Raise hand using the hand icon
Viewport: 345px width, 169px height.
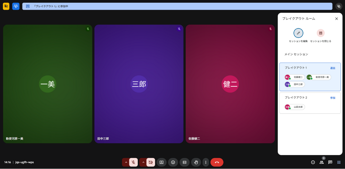[x=196, y=162]
